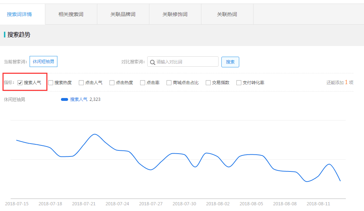
Task: Select the 点击率 checkbox
Action: pos(142,82)
